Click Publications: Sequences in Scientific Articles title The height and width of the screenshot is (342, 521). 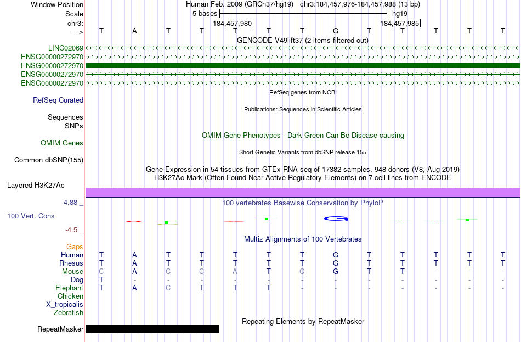pyautogui.click(x=303, y=109)
